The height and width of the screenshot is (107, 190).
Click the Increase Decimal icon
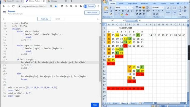click(x=154, y=14)
